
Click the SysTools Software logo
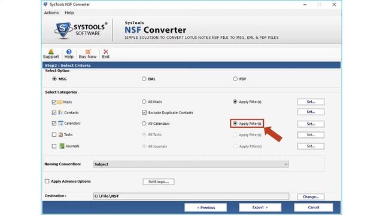81,30
